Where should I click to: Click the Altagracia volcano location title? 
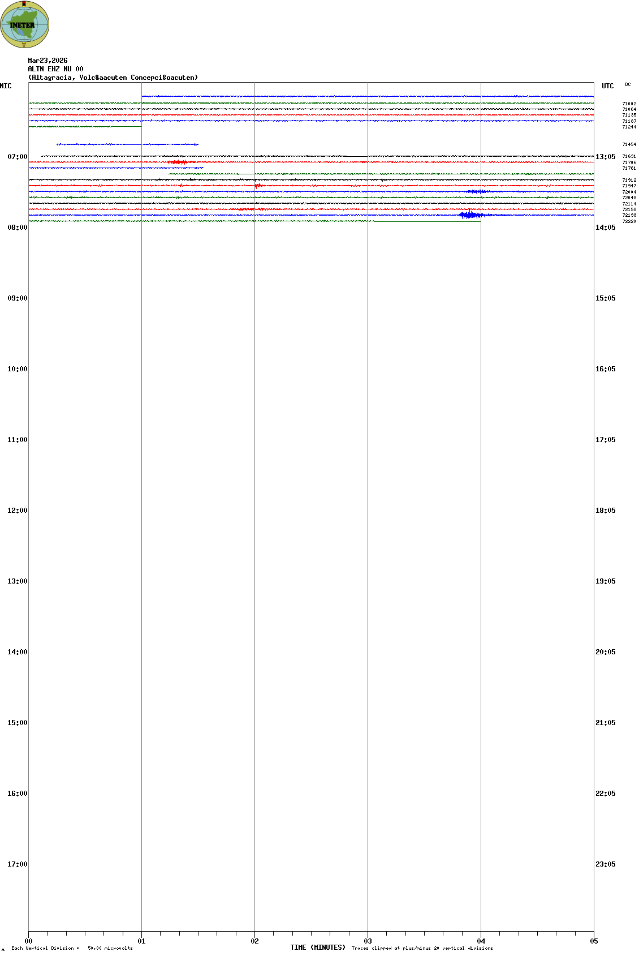tap(113, 78)
